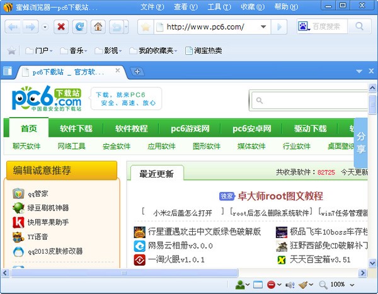Open the Baidu search engine selector

tap(304, 26)
